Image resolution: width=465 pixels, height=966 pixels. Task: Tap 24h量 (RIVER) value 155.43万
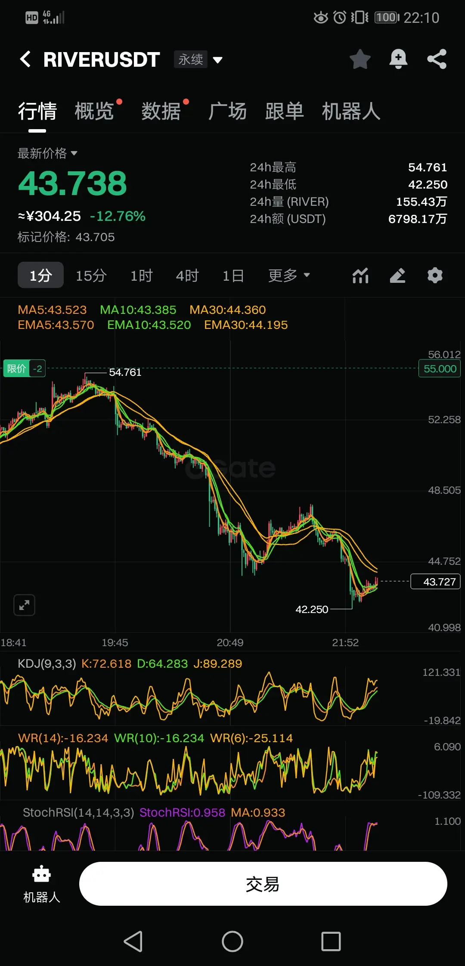pos(422,202)
